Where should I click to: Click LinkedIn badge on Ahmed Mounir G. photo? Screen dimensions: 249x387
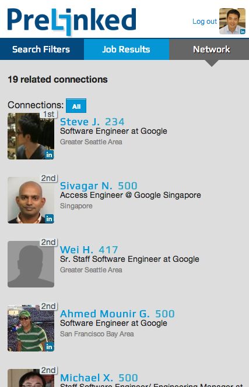pyautogui.click(x=49, y=347)
